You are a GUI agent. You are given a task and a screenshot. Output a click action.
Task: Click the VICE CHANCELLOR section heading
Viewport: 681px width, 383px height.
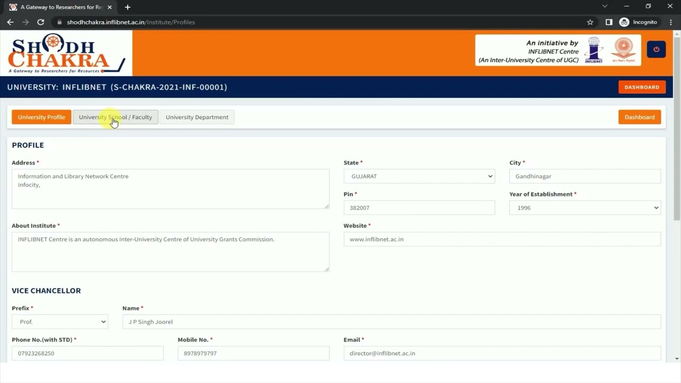click(46, 290)
